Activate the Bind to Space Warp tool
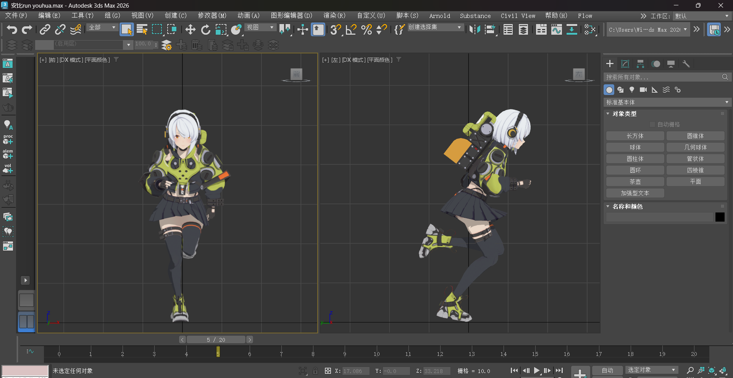This screenshot has height=378, width=733. [76, 29]
